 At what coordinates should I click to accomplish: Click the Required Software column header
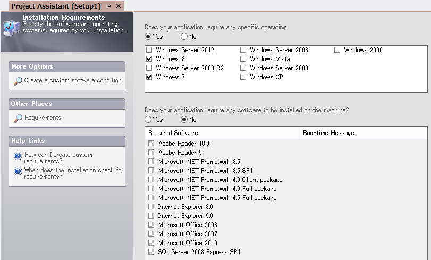coord(222,133)
